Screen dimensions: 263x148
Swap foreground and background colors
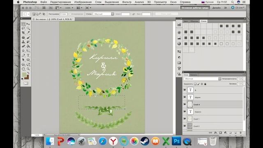coord(28,73)
